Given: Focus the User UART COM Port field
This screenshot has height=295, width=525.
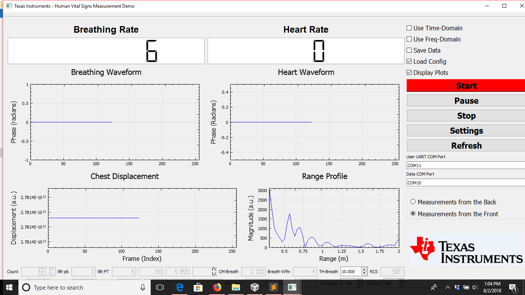Looking at the screenshot, I should (x=466, y=165).
